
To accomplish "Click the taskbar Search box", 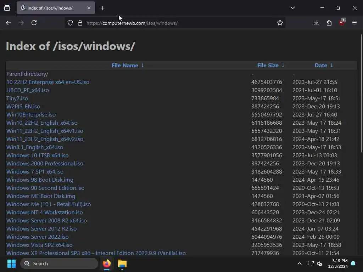I will [59, 263].
